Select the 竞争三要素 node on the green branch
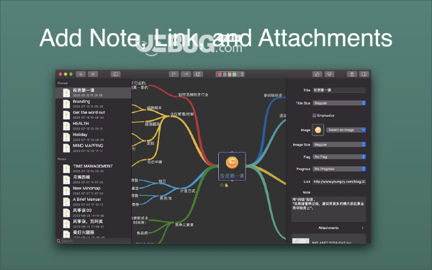The width and height of the screenshot is (432, 270). point(184,225)
